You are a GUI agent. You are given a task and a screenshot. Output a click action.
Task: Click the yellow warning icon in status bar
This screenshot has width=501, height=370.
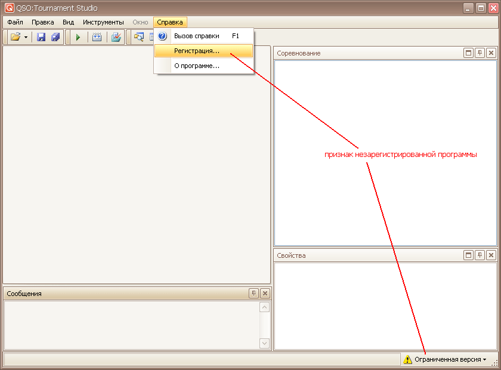coord(407,360)
